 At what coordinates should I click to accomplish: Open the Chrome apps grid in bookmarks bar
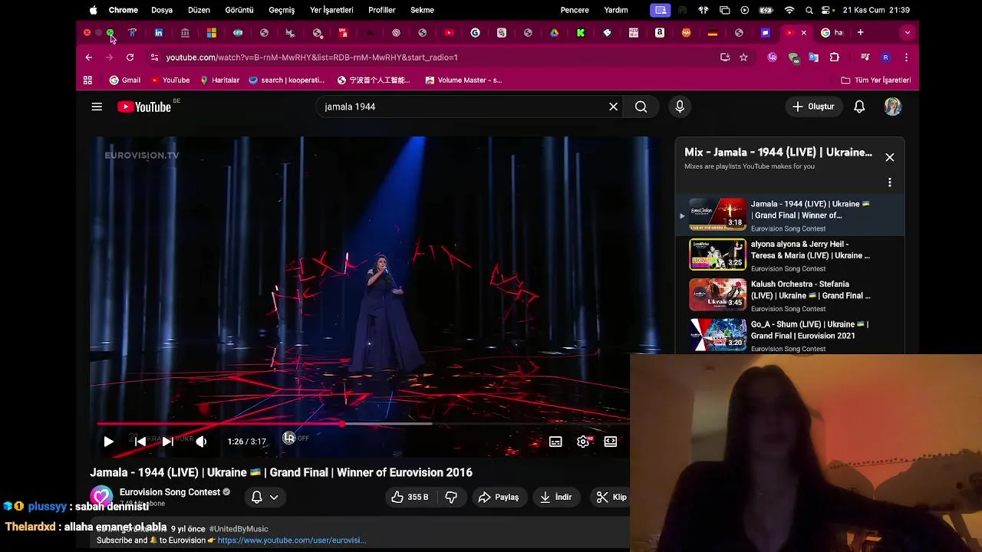87,80
